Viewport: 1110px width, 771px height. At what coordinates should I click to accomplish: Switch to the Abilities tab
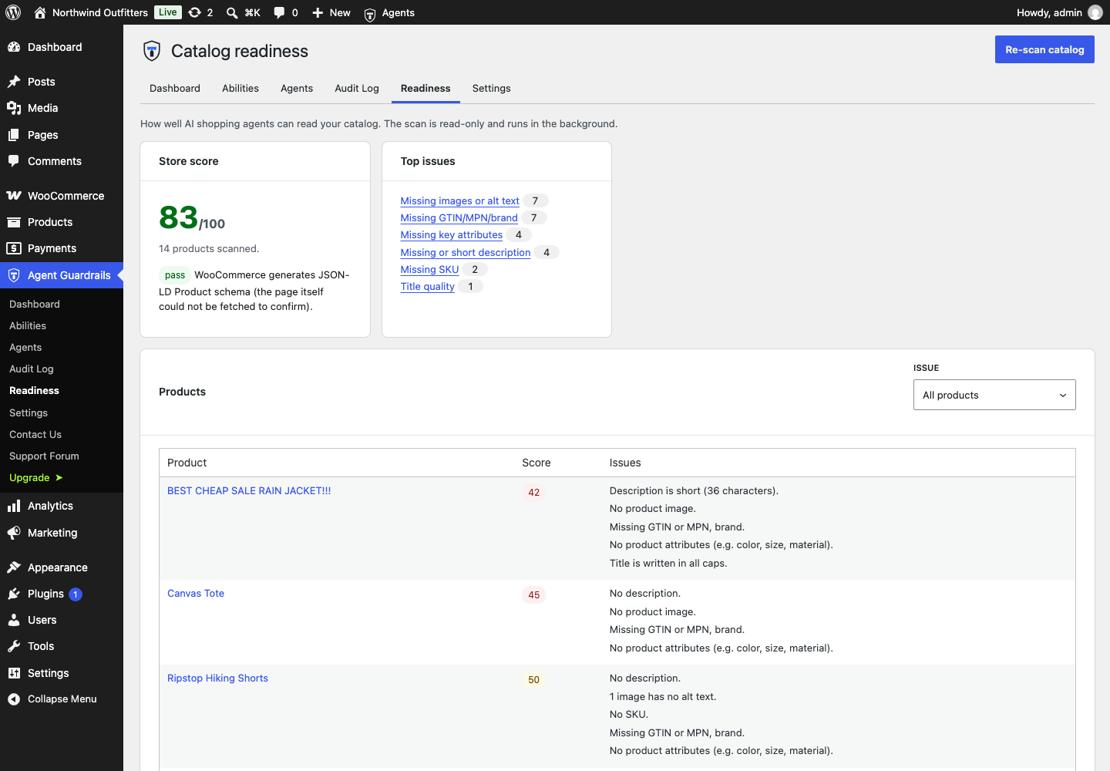(x=240, y=88)
